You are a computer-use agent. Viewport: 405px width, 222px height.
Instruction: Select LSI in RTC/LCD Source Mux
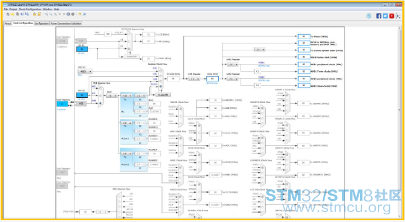[129, 49]
